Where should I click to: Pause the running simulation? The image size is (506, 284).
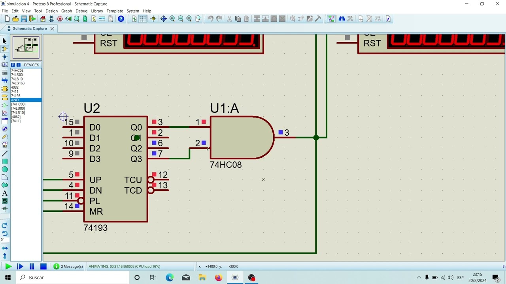32,267
